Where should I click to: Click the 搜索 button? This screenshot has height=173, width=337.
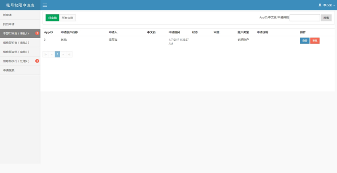pyautogui.click(x=326, y=18)
